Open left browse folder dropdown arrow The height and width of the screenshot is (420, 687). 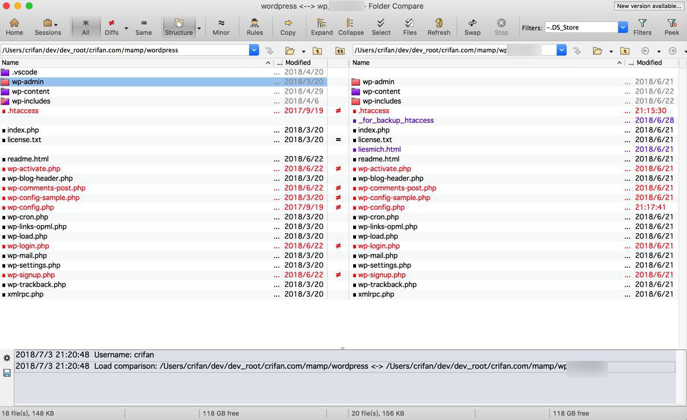click(303, 51)
